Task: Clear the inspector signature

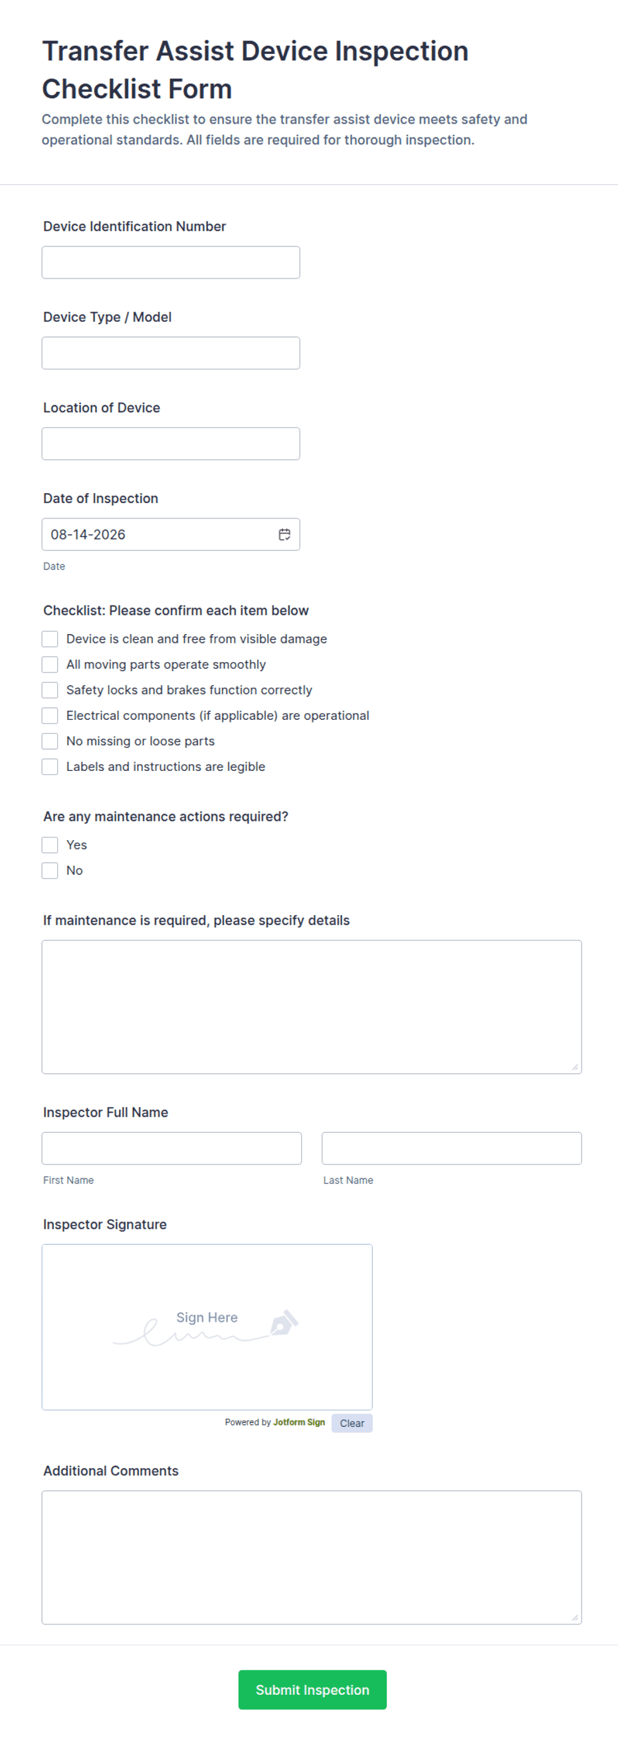Action: tap(352, 1423)
